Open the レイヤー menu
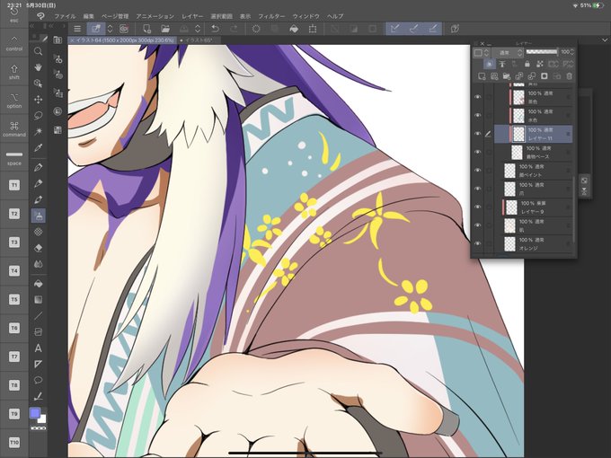This screenshot has width=611, height=458. [192, 16]
